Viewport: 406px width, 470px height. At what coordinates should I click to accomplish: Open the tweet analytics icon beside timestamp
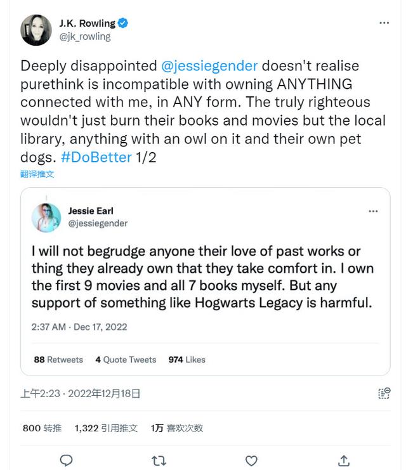[384, 393]
